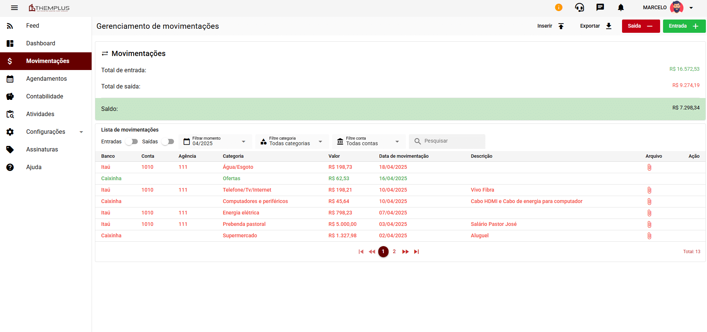Open the headset support icon
707x332 pixels.
click(x=579, y=7)
